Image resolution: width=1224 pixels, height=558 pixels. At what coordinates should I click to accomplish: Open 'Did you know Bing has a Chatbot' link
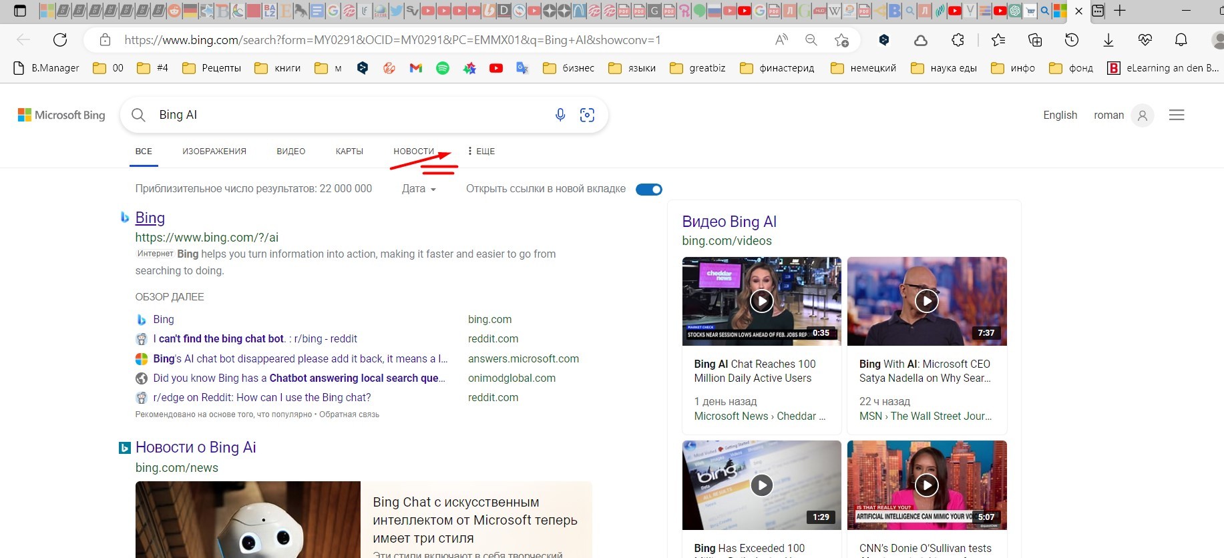tap(298, 378)
